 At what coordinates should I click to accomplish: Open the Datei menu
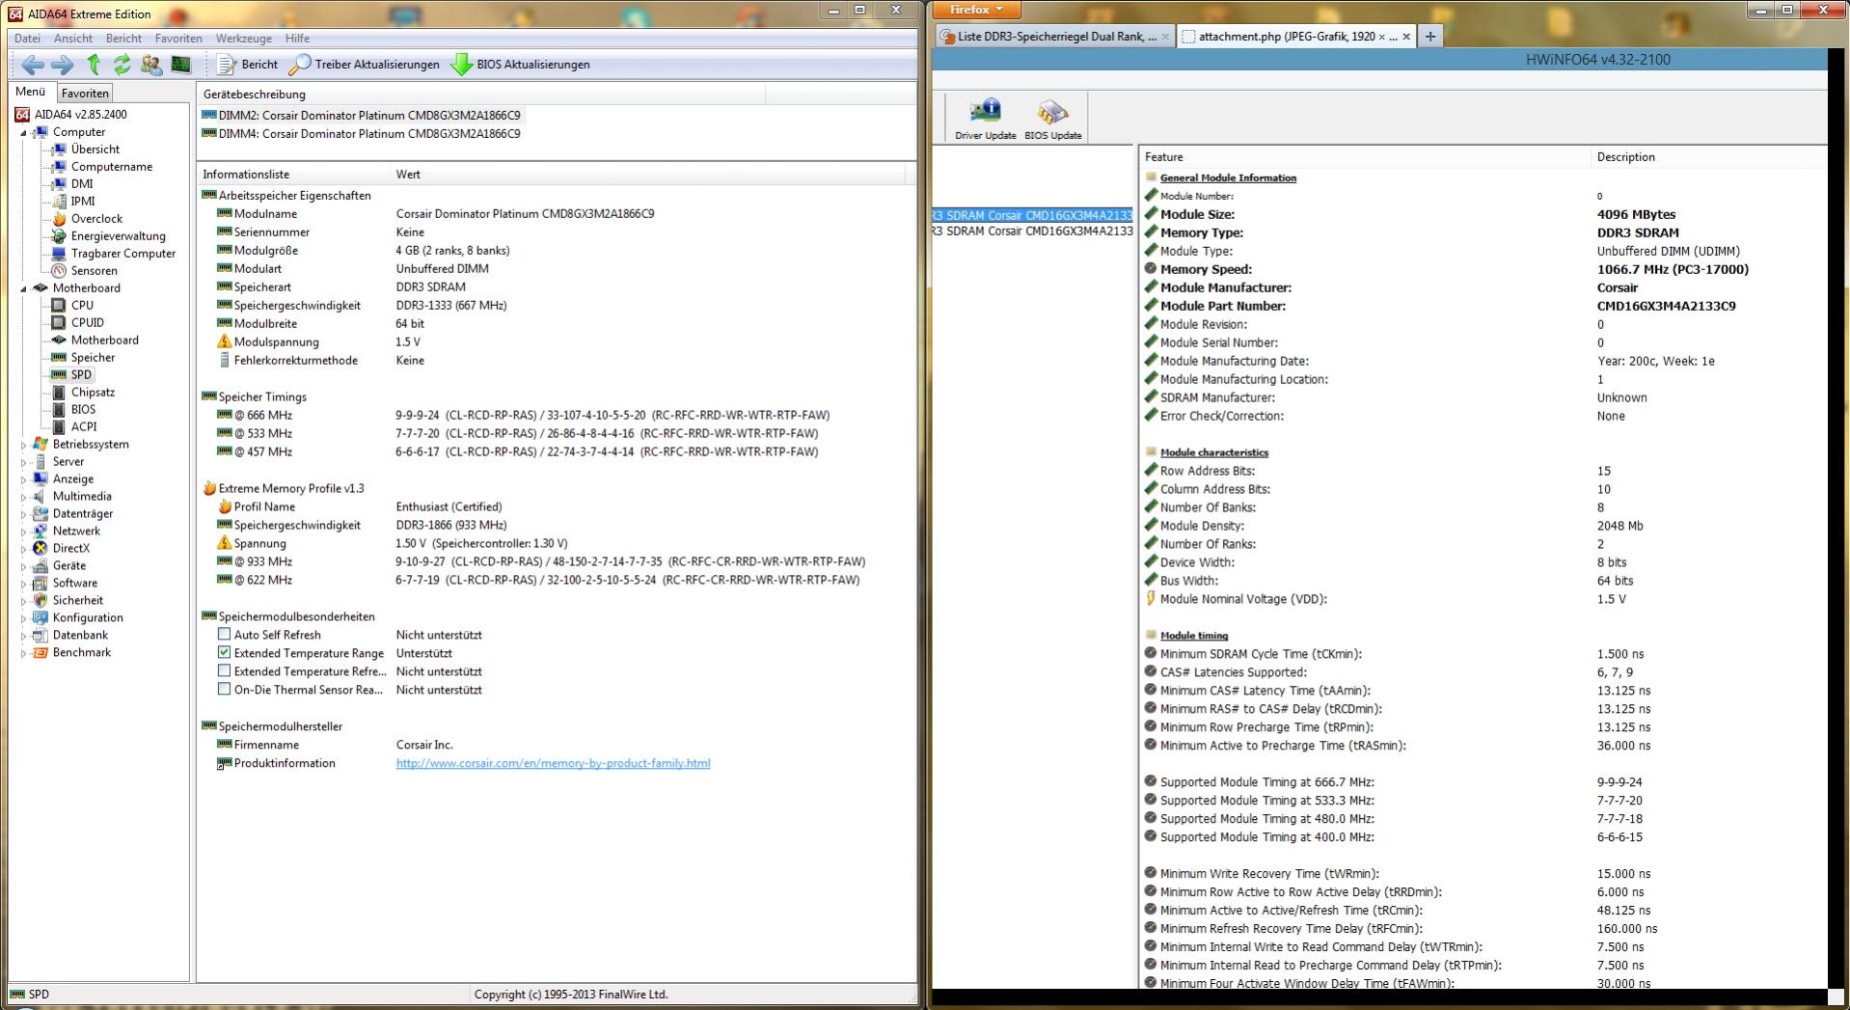point(27,39)
